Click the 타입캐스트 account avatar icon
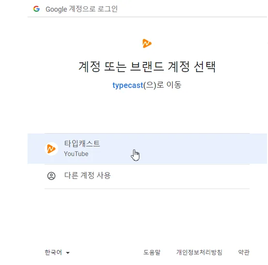Screen dimensions: 268x265 51,148
